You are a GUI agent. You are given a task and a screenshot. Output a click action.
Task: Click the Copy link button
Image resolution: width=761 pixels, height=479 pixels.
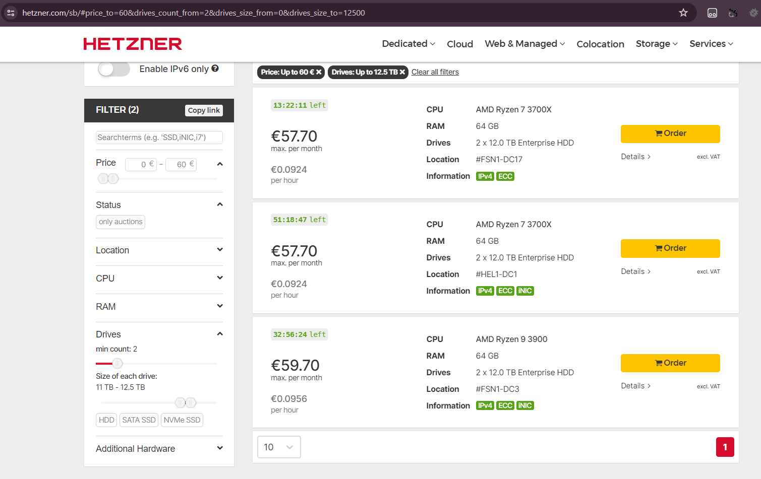tap(204, 110)
